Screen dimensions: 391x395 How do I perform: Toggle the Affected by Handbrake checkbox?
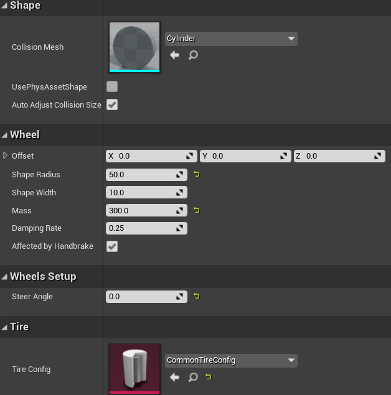(112, 246)
